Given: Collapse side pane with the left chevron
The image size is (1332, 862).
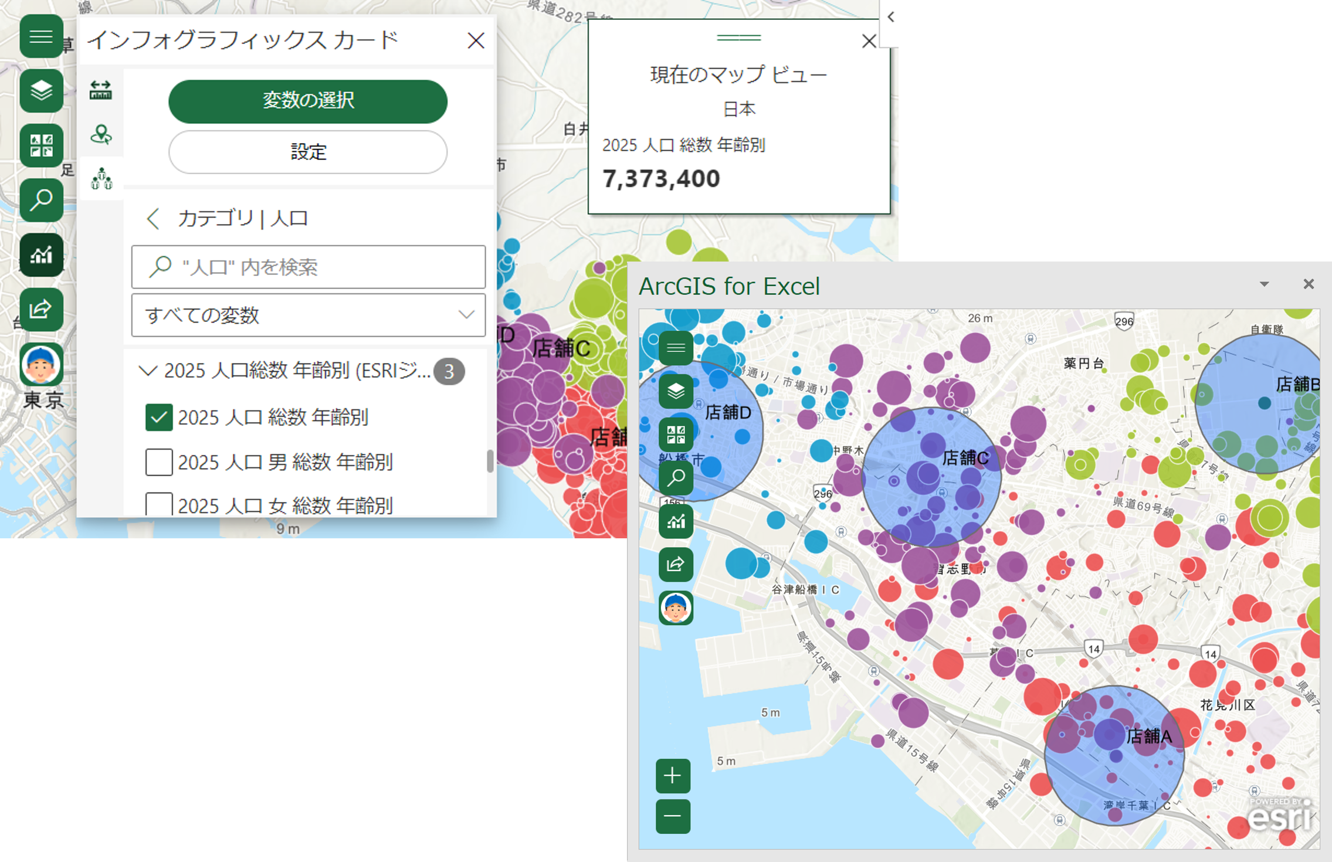Looking at the screenshot, I should click(890, 17).
